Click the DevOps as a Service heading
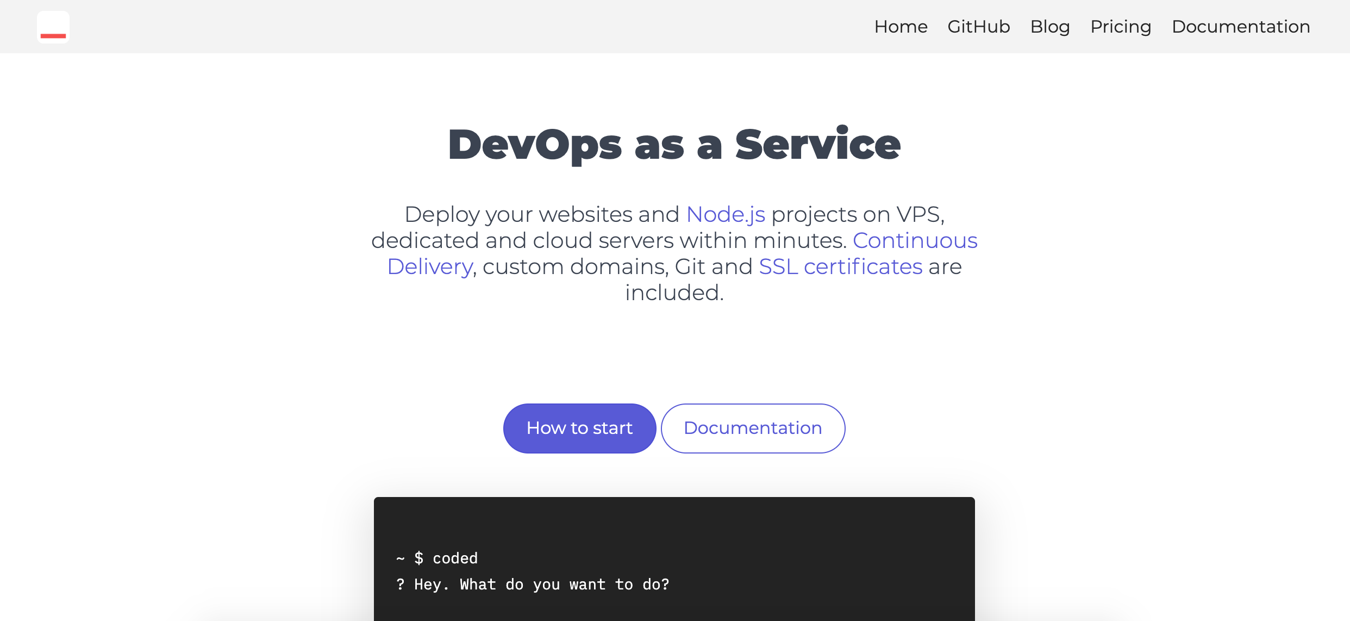 674,145
